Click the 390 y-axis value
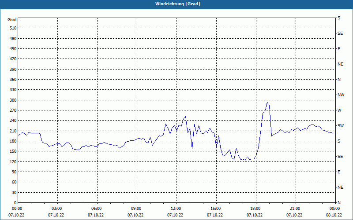353x220 pixels. click(x=13, y=70)
